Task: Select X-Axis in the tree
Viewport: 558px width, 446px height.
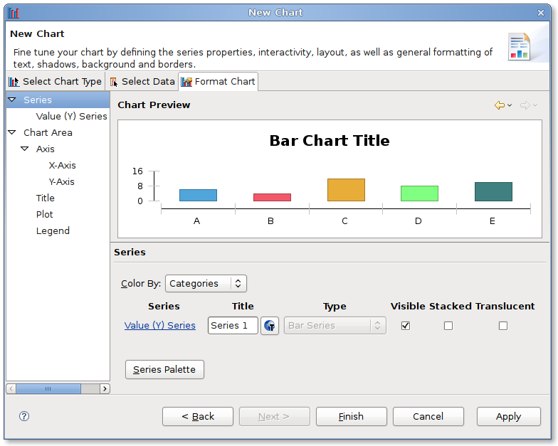Action: [63, 165]
